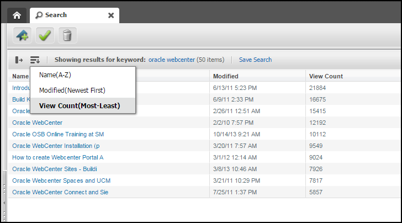Click the add new item toolbar icon
The width and height of the screenshot is (402, 223).
tap(22, 35)
